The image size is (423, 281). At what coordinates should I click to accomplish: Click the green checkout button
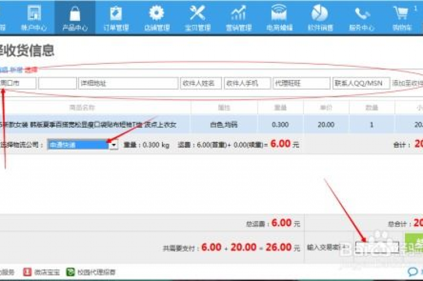(x=414, y=244)
